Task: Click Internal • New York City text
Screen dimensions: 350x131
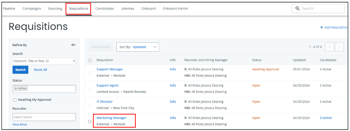Action: tap(115, 108)
